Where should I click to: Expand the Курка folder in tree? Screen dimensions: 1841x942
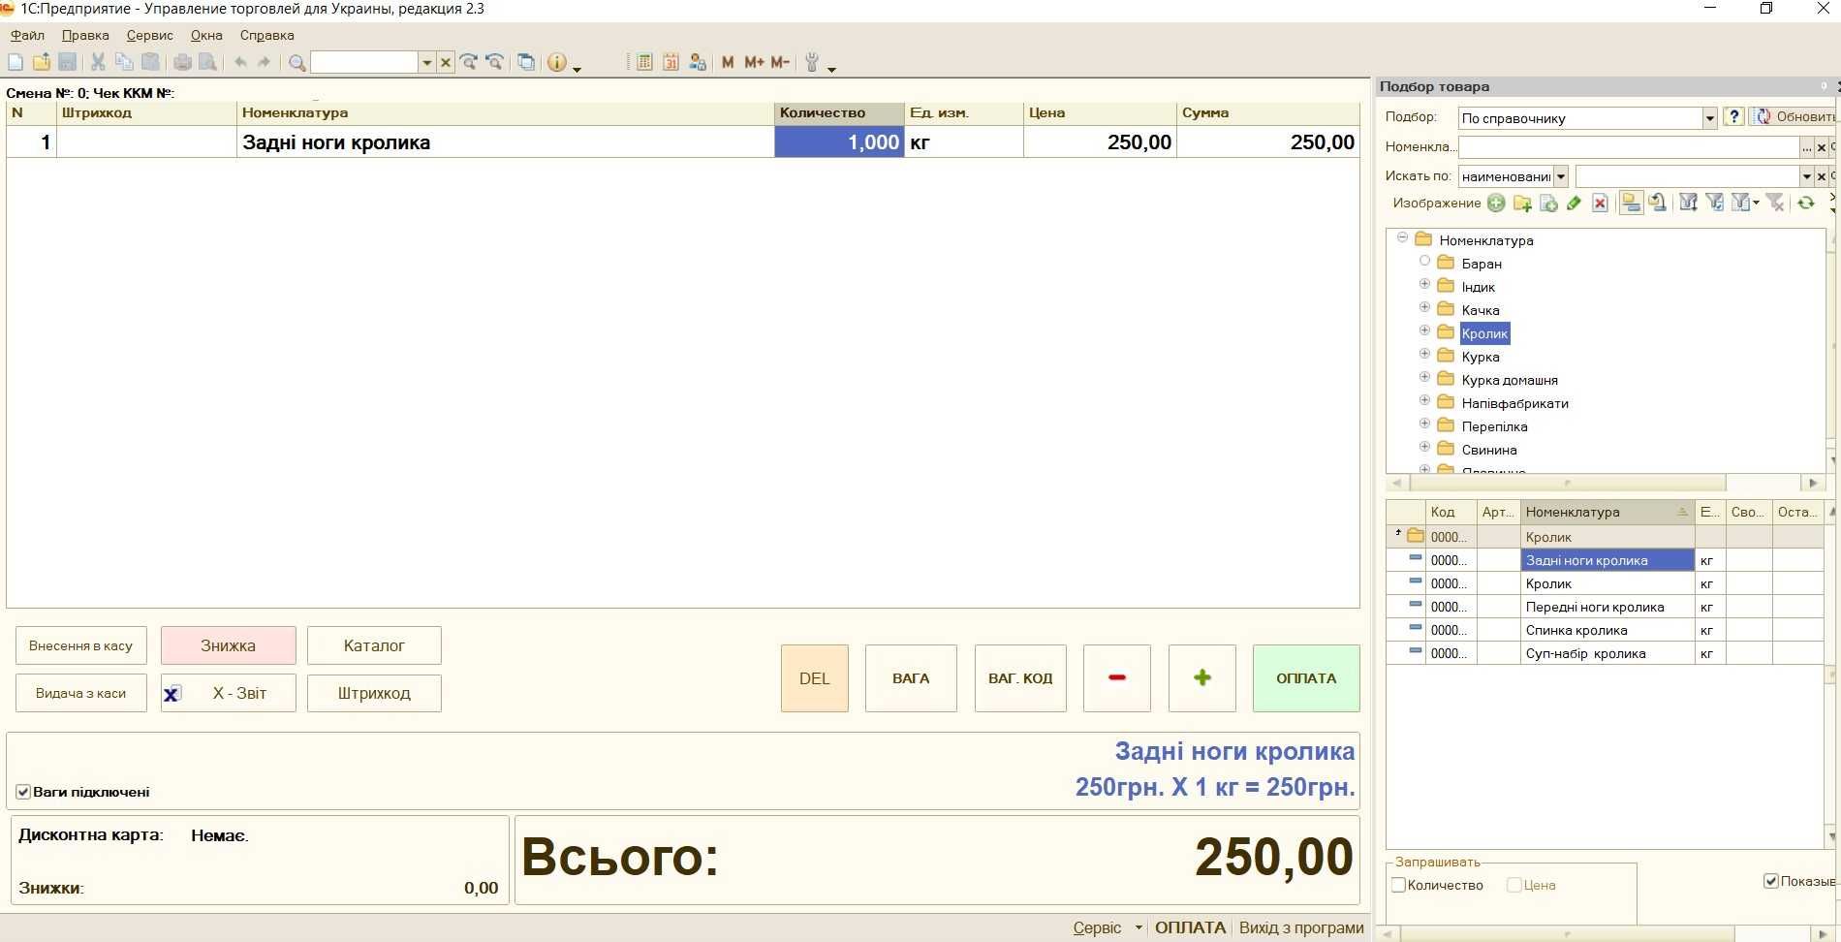click(1424, 354)
